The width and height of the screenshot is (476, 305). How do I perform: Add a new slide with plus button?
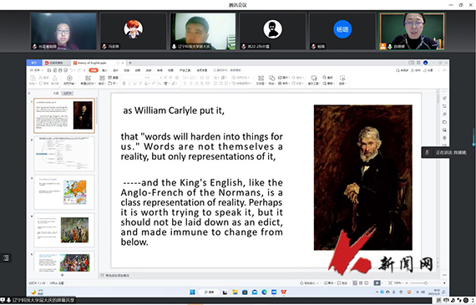[x=63, y=275]
